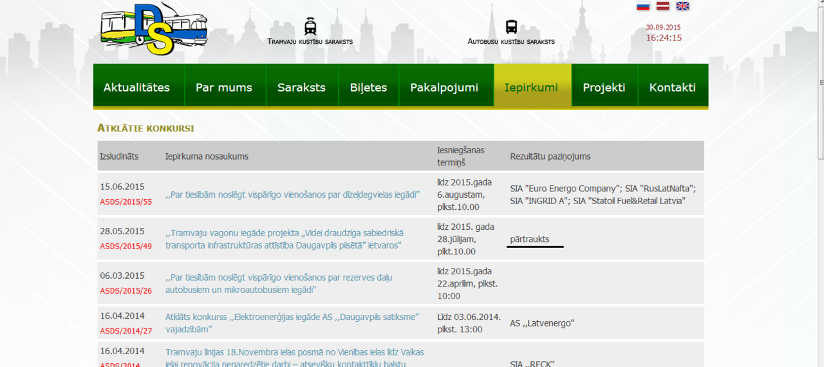This screenshot has height=367, width=824.
Task: Open the bus timetable icon
Action: pos(511,26)
